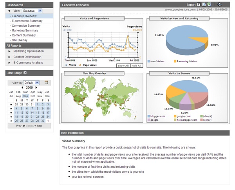The width and height of the screenshot is (235, 190).
Task: Select week arrow for row starting 11
Action: click(11, 112)
